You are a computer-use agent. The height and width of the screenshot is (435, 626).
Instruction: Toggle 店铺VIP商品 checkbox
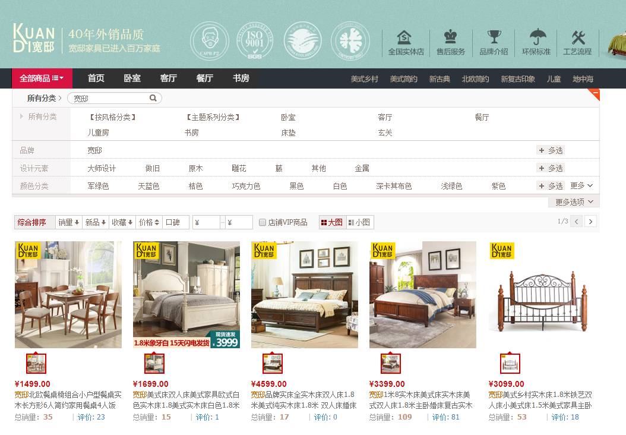click(x=263, y=222)
